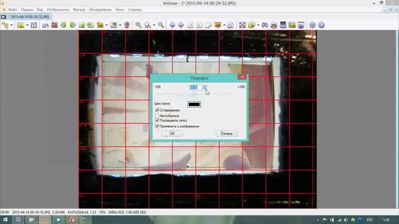
Task: Save the image with floppy disk icon
Action: point(34,25)
